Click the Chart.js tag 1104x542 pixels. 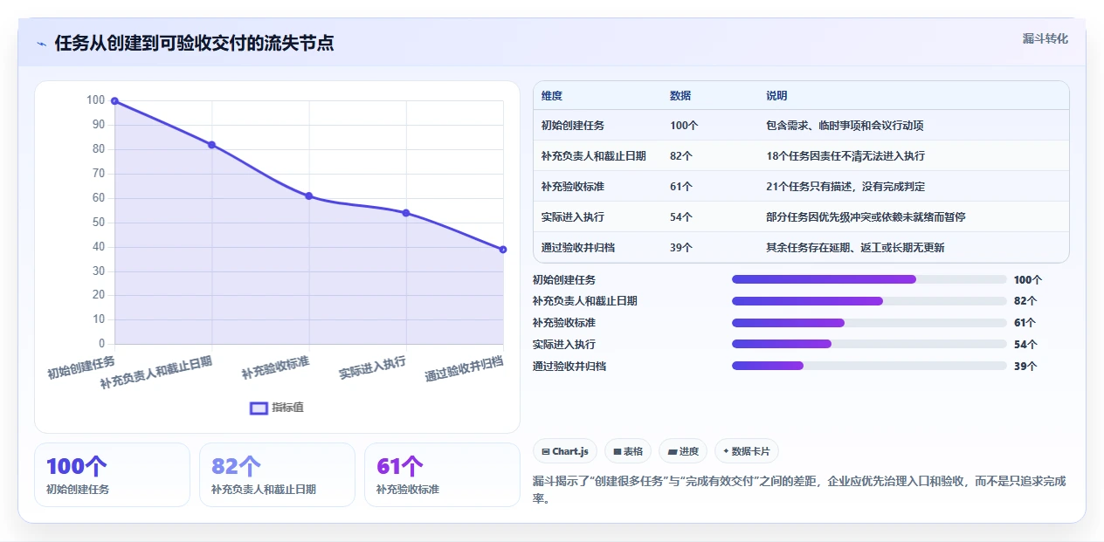tap(564, 451)
